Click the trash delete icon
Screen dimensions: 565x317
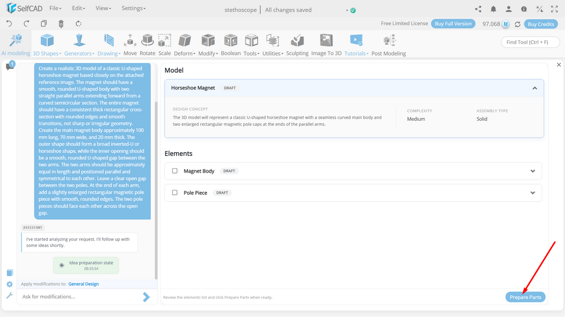pos(61,24)
